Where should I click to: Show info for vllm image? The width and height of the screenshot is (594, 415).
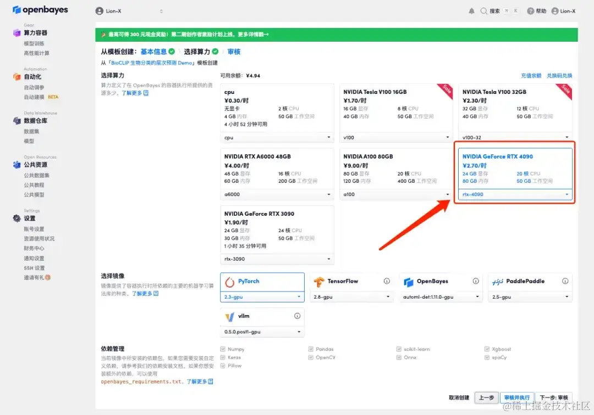(298, 316)
